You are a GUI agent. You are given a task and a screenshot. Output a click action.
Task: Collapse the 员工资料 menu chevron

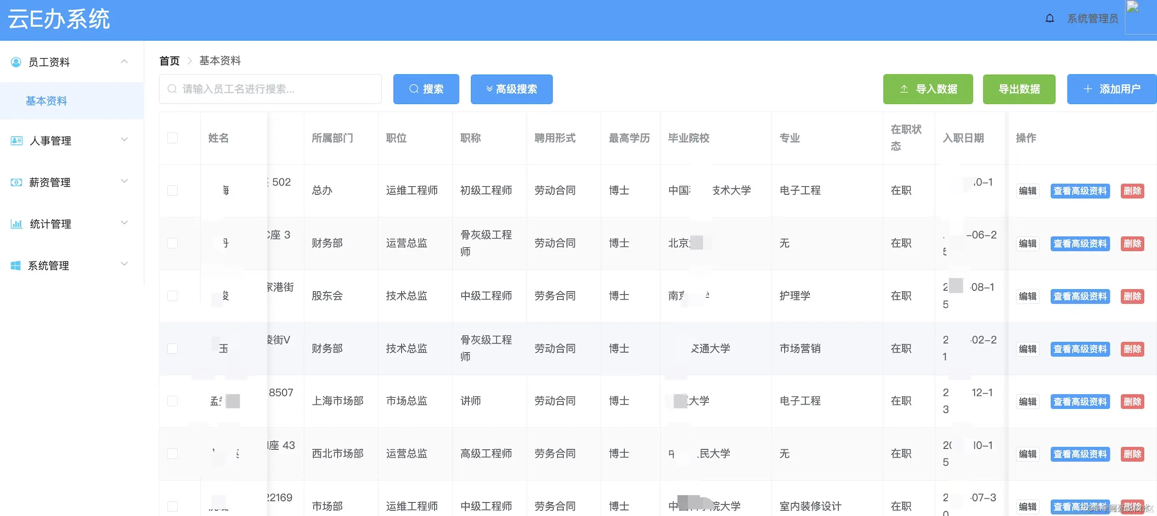[125, 61]
